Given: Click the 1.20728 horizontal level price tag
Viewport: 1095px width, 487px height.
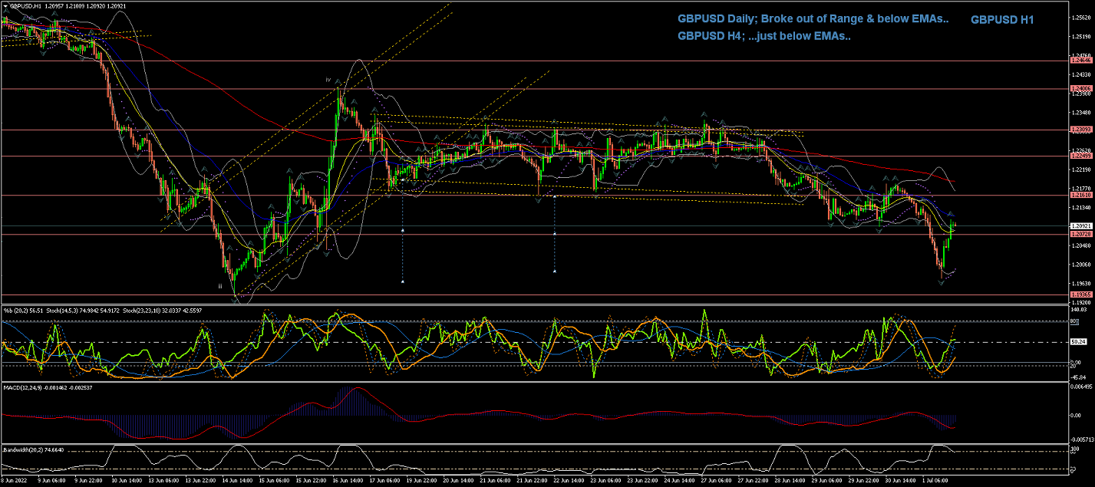Looking at the screenshot, I should pyautogui.click(x=1080, y=234).
